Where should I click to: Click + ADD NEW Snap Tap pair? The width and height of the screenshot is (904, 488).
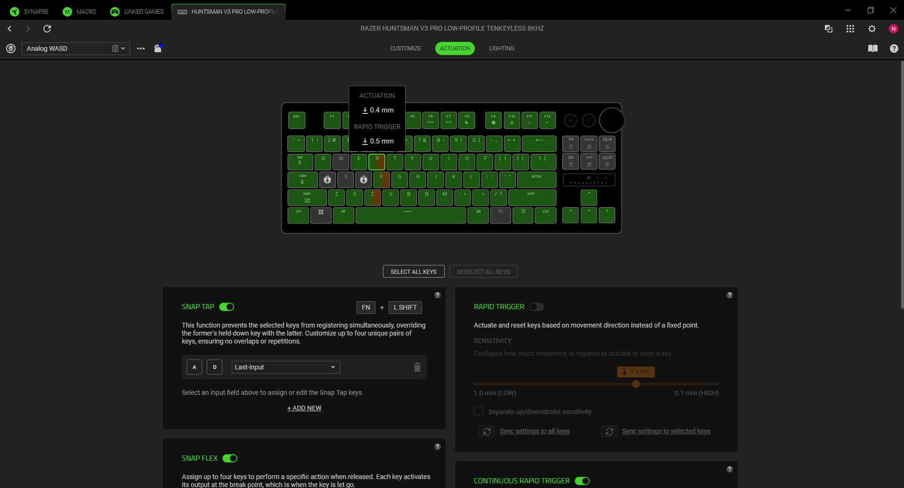(x=304, y=408)
